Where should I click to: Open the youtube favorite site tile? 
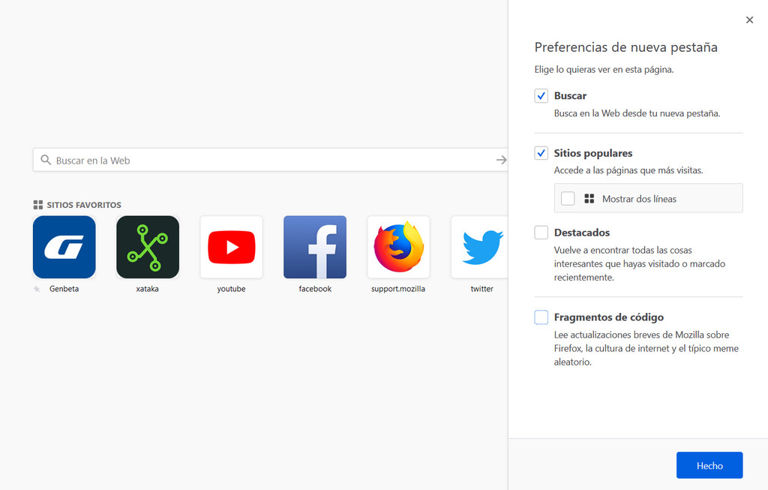tap(231, 247)
